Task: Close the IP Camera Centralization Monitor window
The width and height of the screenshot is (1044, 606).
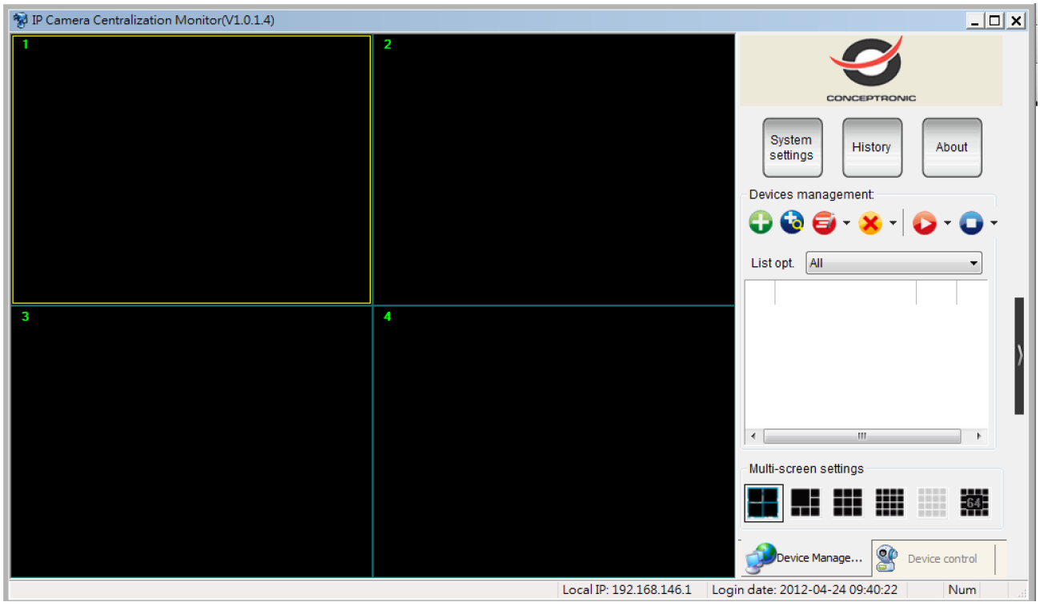Action: click(1016, 21)
